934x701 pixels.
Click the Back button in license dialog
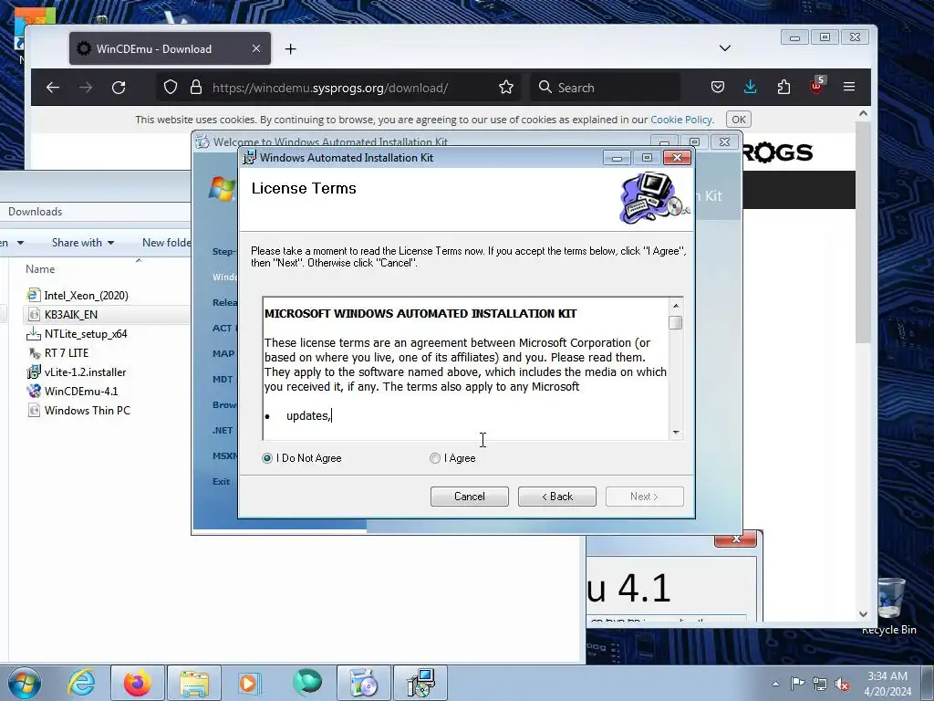coord(557,497)
